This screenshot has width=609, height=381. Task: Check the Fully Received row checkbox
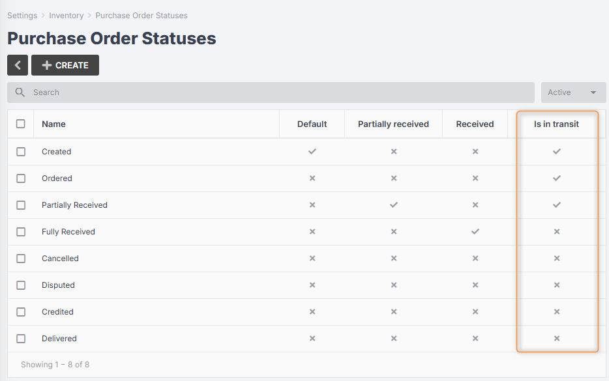[21, 232]
